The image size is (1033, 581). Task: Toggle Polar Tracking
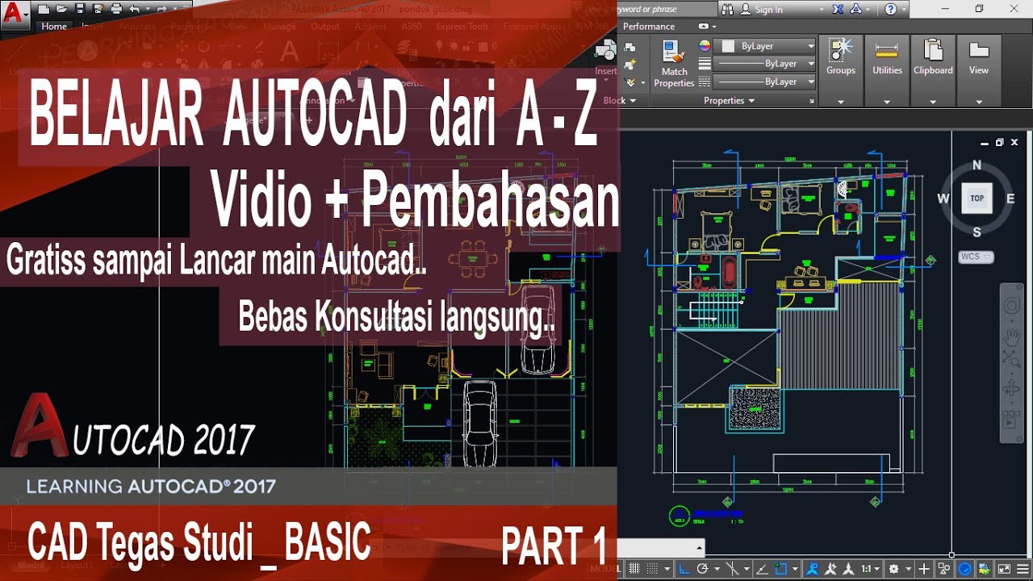click(x=702, y=569)
